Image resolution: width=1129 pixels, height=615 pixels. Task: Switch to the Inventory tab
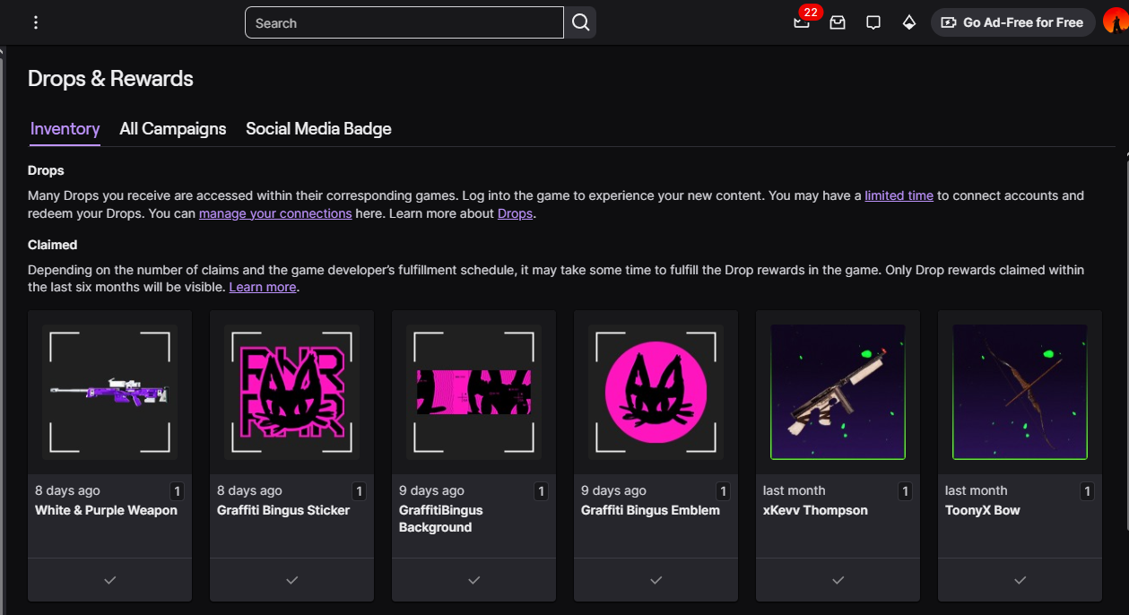point(65,128)
